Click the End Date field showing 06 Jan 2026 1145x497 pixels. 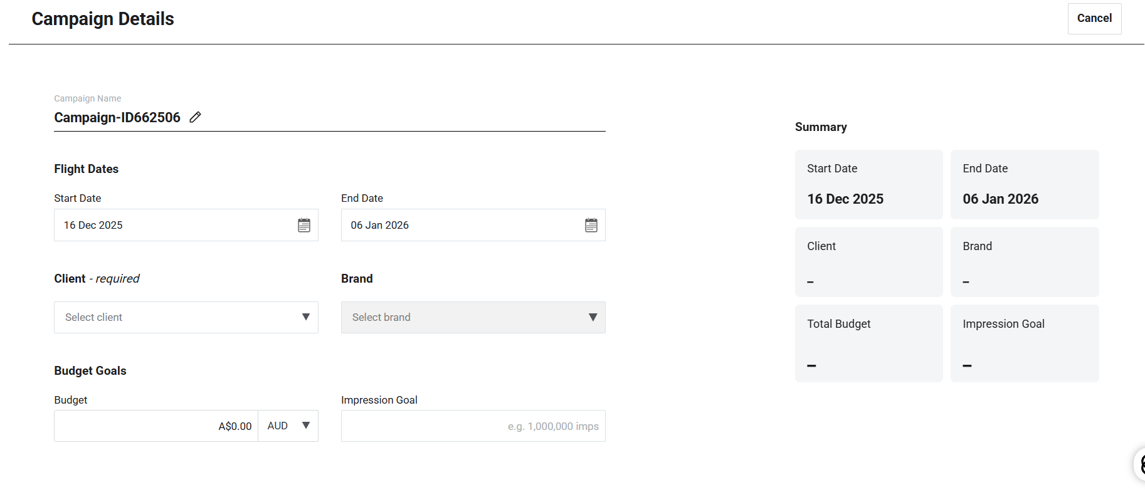(x=461, y=225)
